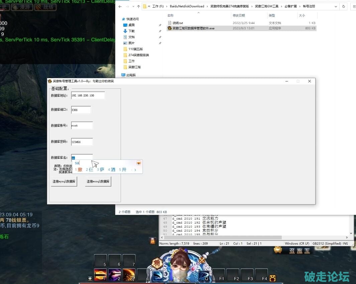
Task: Click the paw icon beside F4 slot
Action: (273, 278)
